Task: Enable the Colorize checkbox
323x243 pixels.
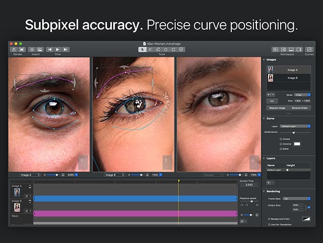Action: [281, 144]
